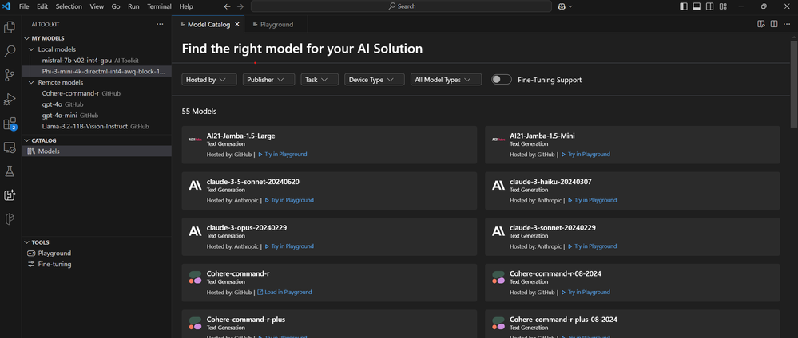Click the Cohere-command-r-plus model title

[246, 320]
